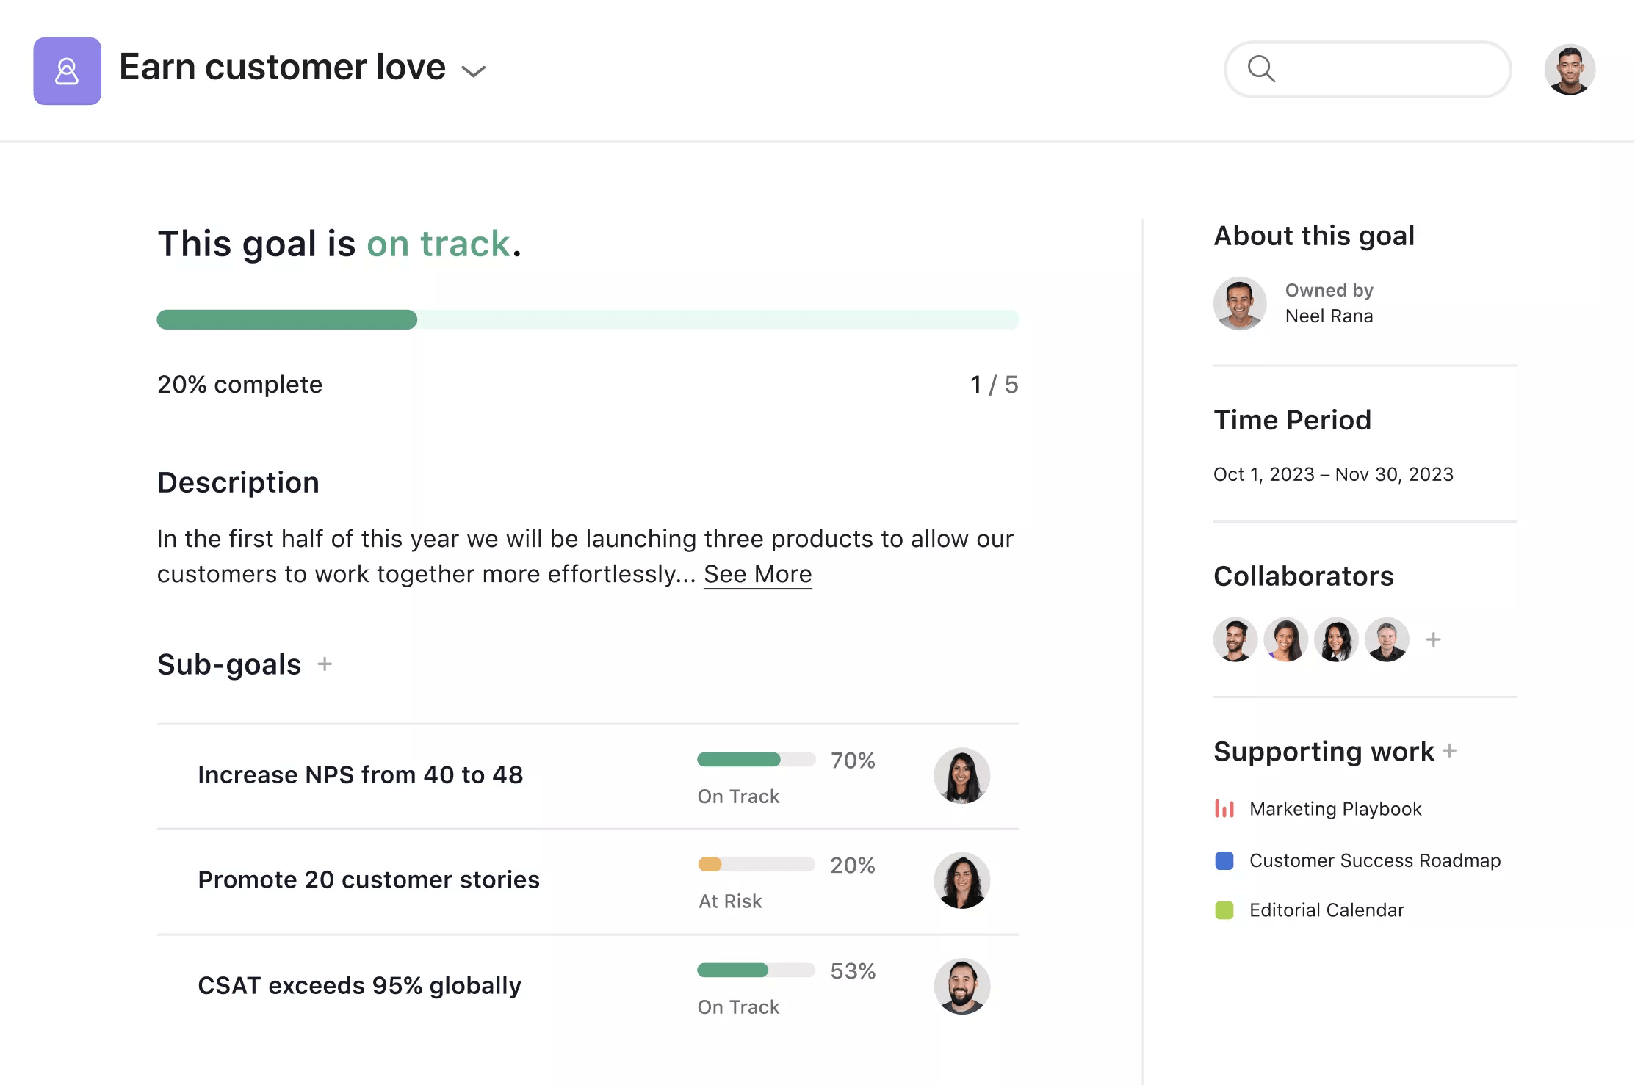Add supporting work using the plus control
This screenshot has width=1635, height=1085.
coord(1452,751)
